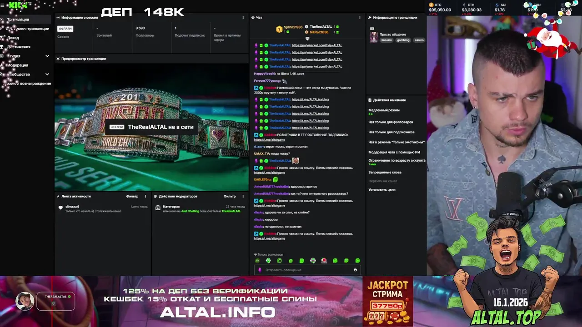Click the gambling stream tag
The width and height of the screenshot is (582, 327).
click(x=403, y=40)
